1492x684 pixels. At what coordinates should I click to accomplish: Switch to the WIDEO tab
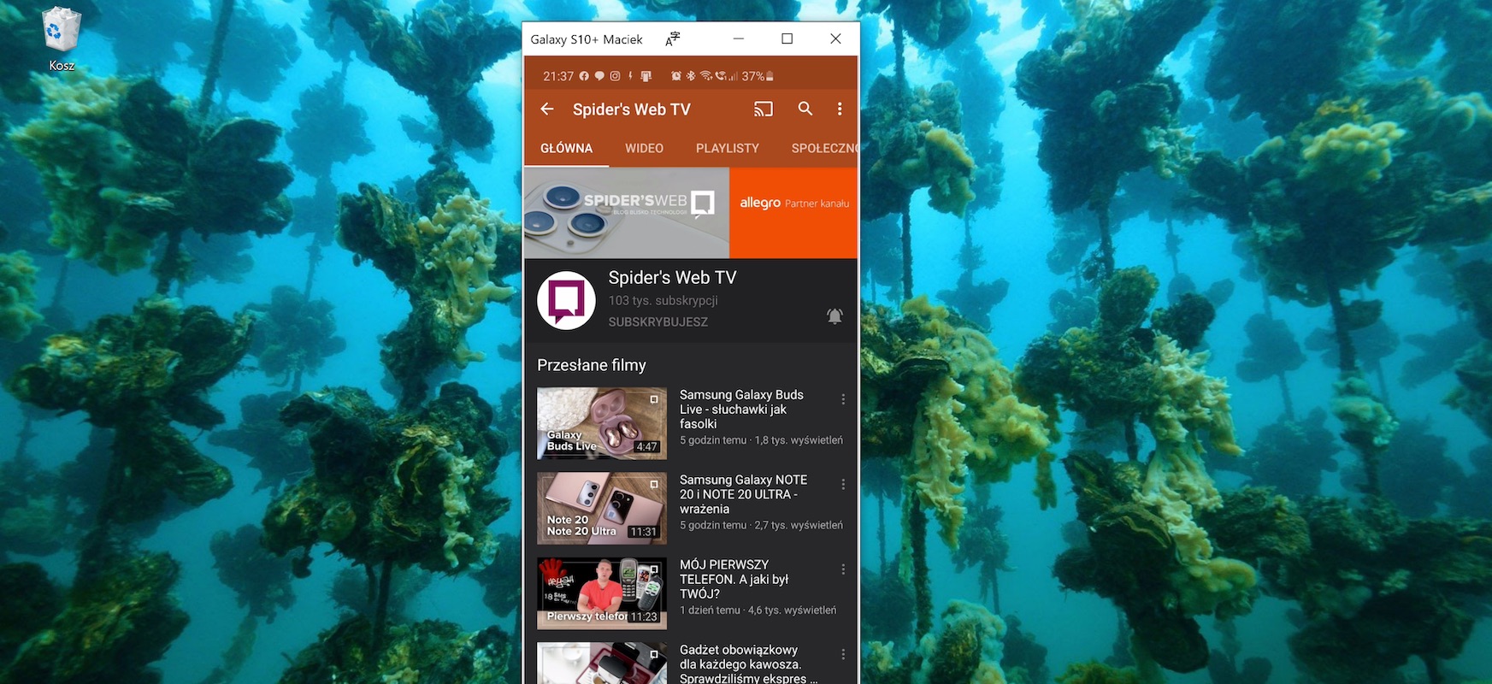644,148
